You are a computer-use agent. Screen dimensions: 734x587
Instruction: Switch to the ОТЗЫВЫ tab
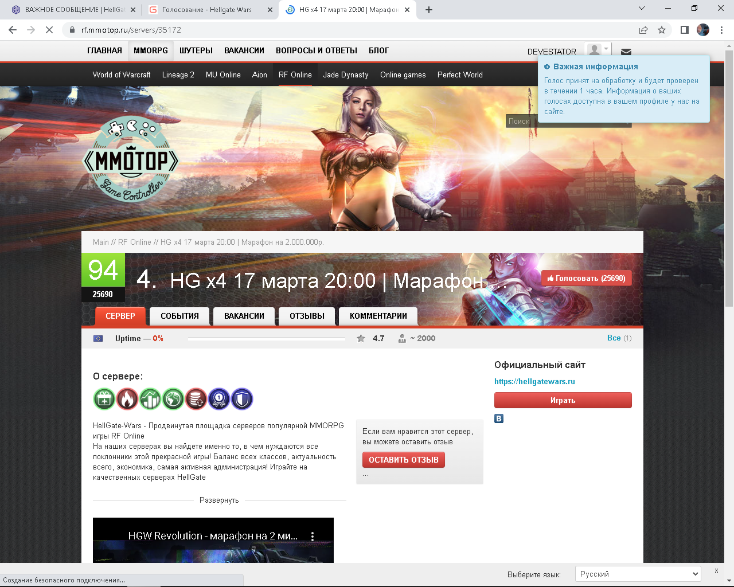pyautogui.click(x=307, y=316)
